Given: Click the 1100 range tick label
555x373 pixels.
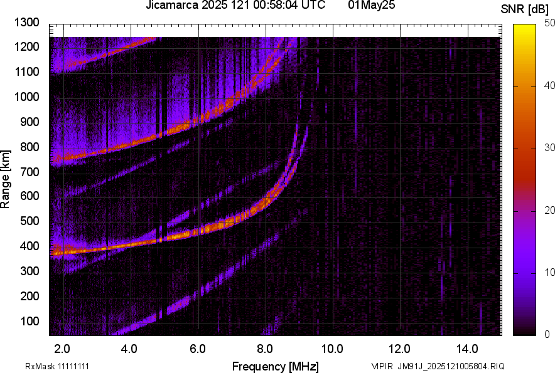Looking at the screenshot, I should [26, 71].
